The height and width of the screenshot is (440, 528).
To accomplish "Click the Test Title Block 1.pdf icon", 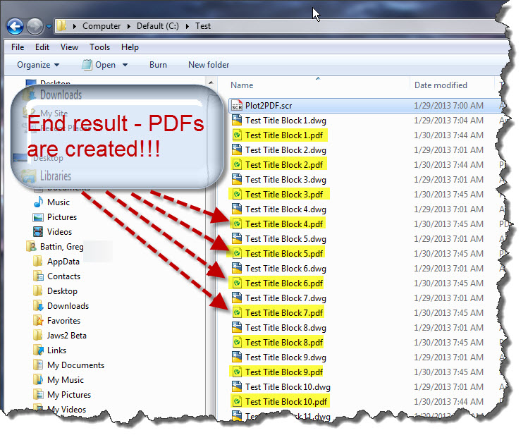I will click(x=238, y=135).
